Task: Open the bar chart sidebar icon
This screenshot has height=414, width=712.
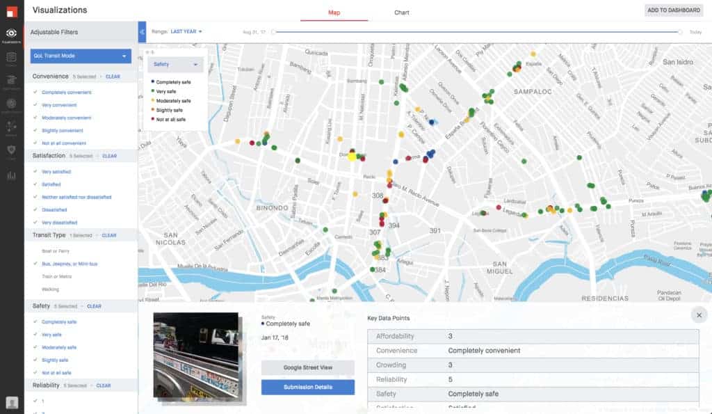Action: click(11, 175)
